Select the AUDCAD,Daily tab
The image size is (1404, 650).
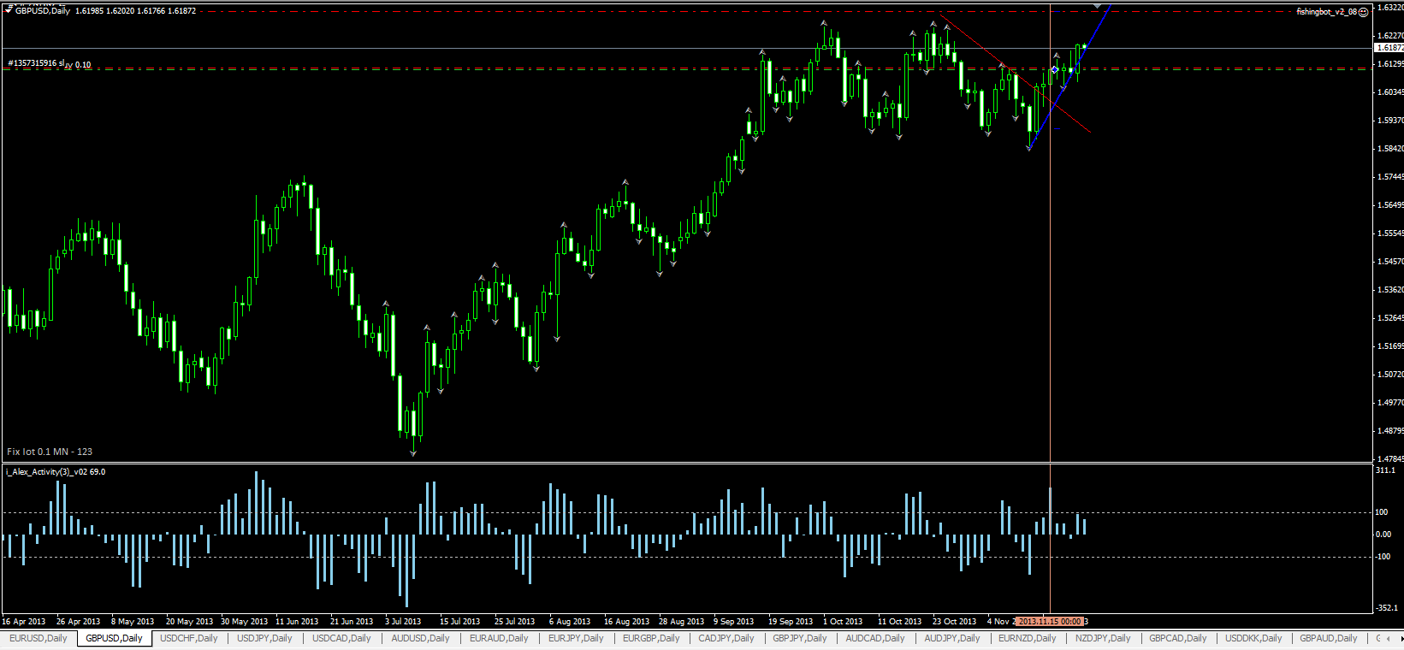tap(875, 639)
